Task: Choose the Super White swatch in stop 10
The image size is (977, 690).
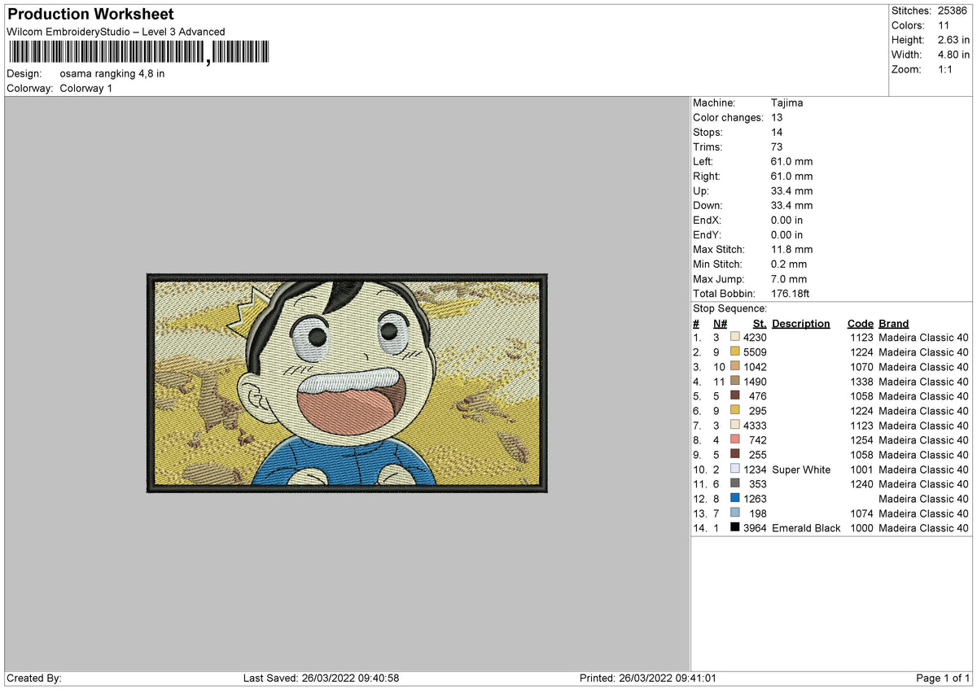Action: (x=735, y=469)
